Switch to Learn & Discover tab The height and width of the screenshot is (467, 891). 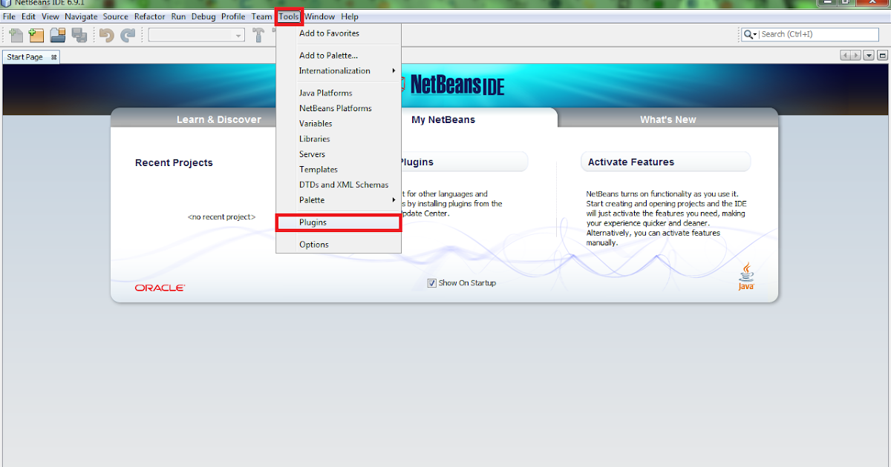219,119
